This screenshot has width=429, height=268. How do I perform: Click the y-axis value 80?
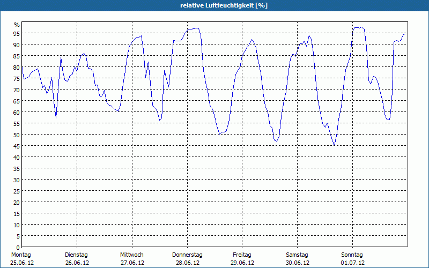pos(17,68)
